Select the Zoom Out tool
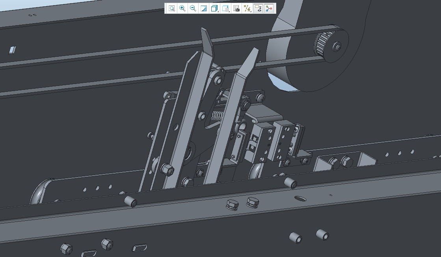 tap(193, 8)
